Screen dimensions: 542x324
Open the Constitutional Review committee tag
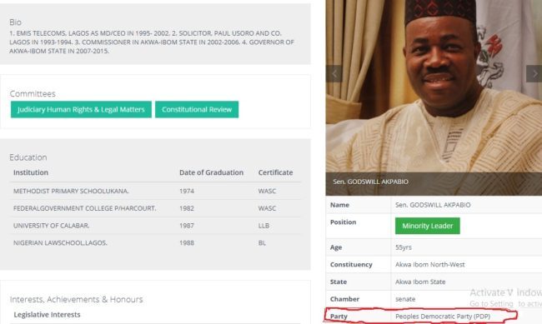click(x=197, y=109)
